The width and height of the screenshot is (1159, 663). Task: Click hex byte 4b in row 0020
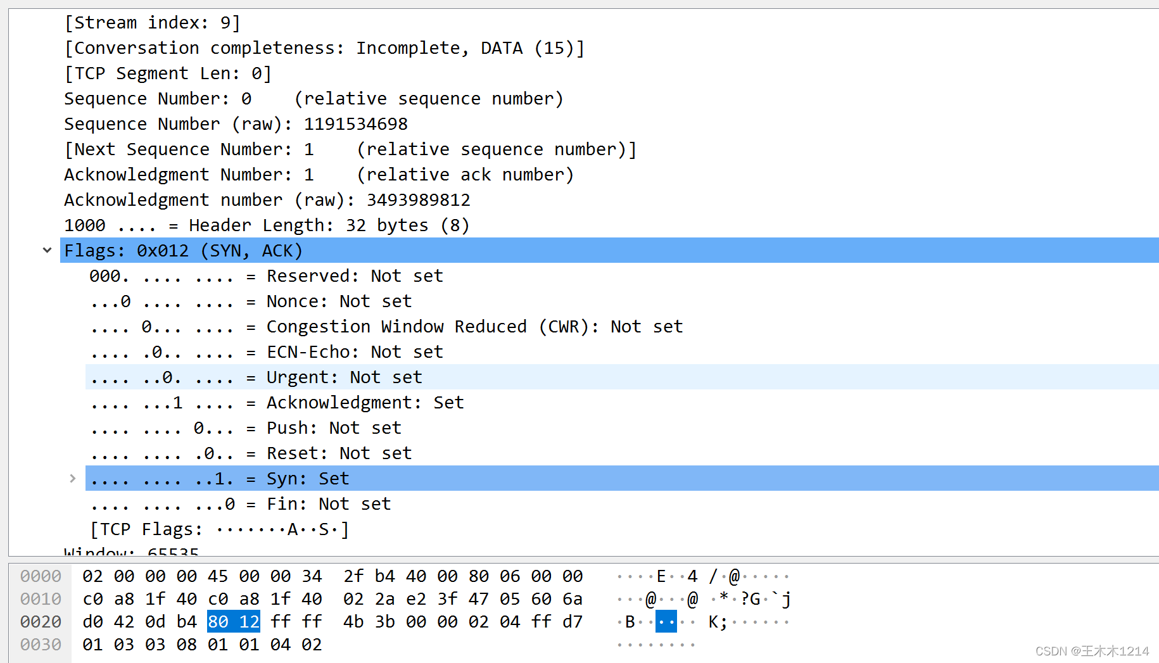[353, 622]
